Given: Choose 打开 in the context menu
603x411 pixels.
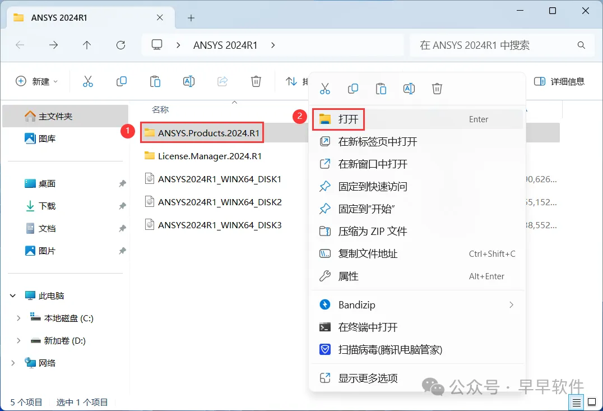Looking at the screenshot, I should 418,119.
